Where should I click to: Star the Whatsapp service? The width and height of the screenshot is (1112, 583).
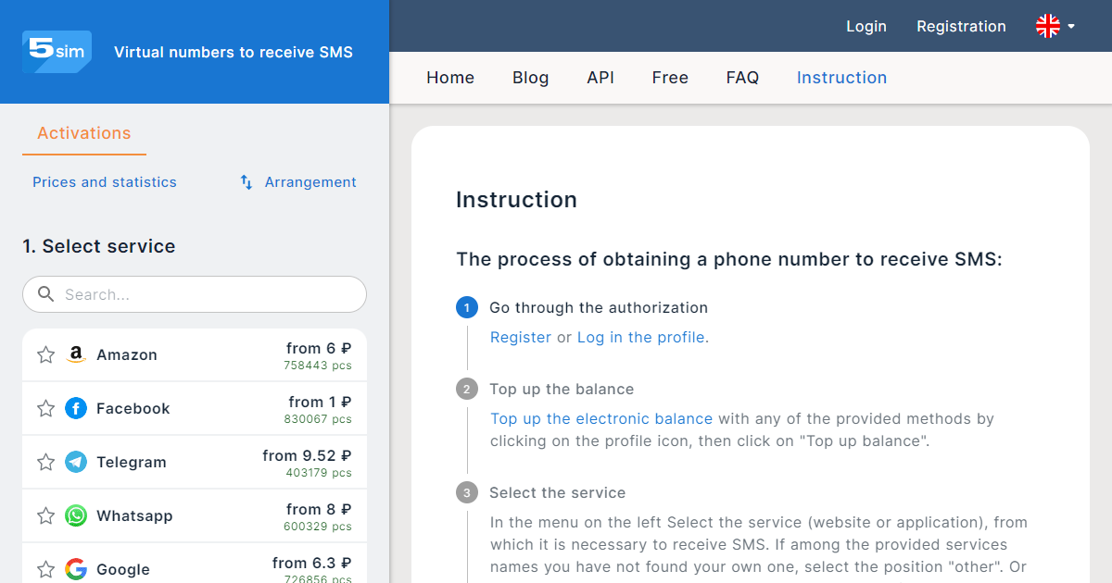pos(46,515)
